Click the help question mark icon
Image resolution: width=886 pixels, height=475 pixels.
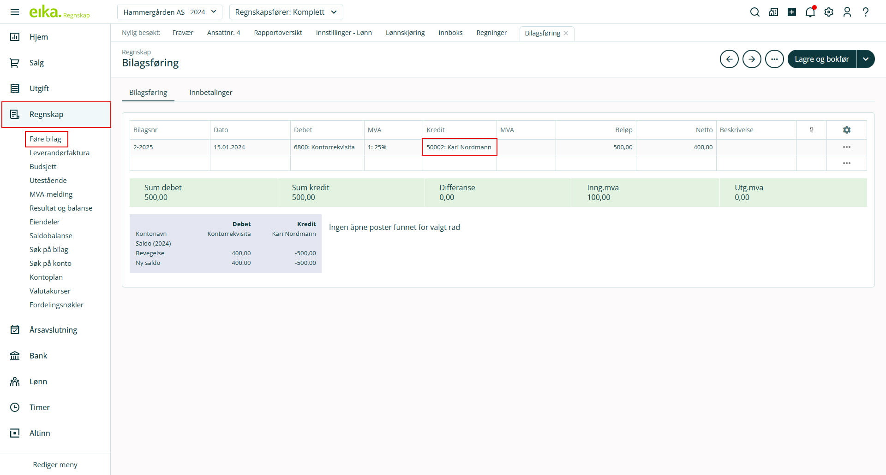[865, 12]
